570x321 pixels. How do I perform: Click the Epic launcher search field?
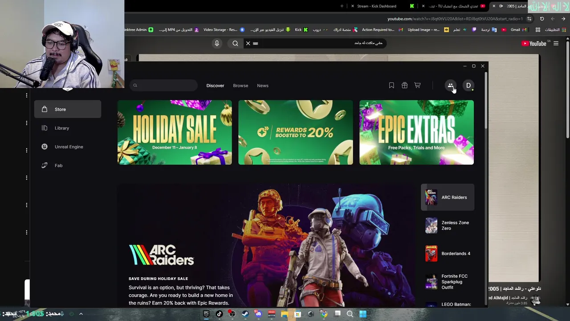164,86
